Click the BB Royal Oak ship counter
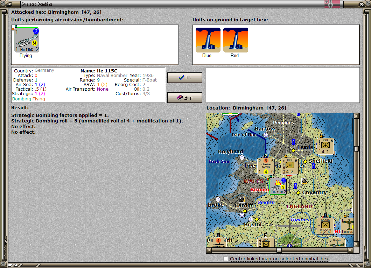Screen dimensions: 371x268 pyautogui.click(x=218, y=242)
